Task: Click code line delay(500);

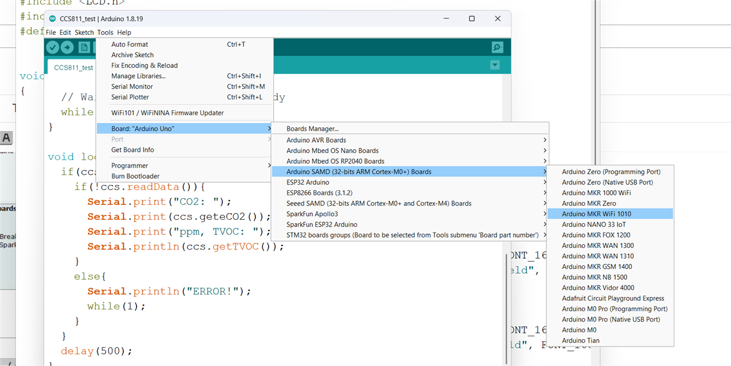Action: coord(97,351)
